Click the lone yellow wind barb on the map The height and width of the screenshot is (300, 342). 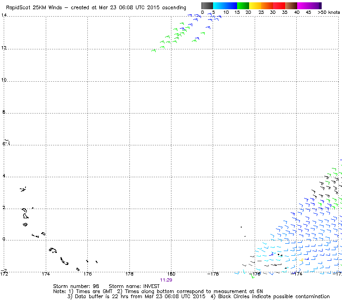(301, 260)
